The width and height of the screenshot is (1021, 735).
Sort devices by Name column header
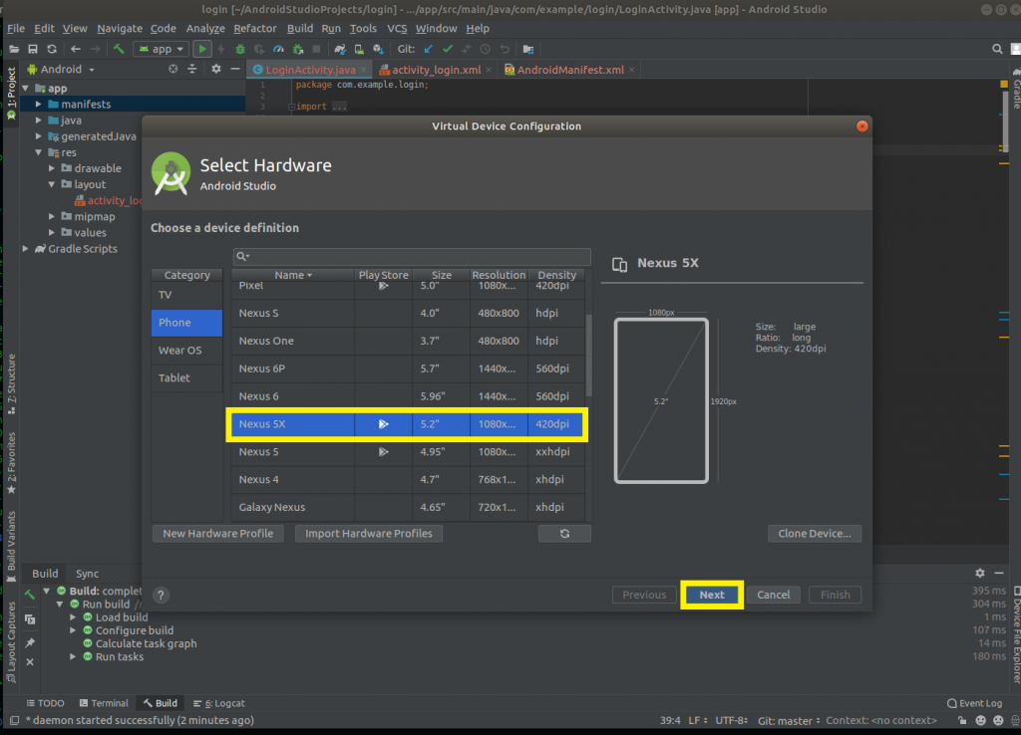(x=293, y=275)
